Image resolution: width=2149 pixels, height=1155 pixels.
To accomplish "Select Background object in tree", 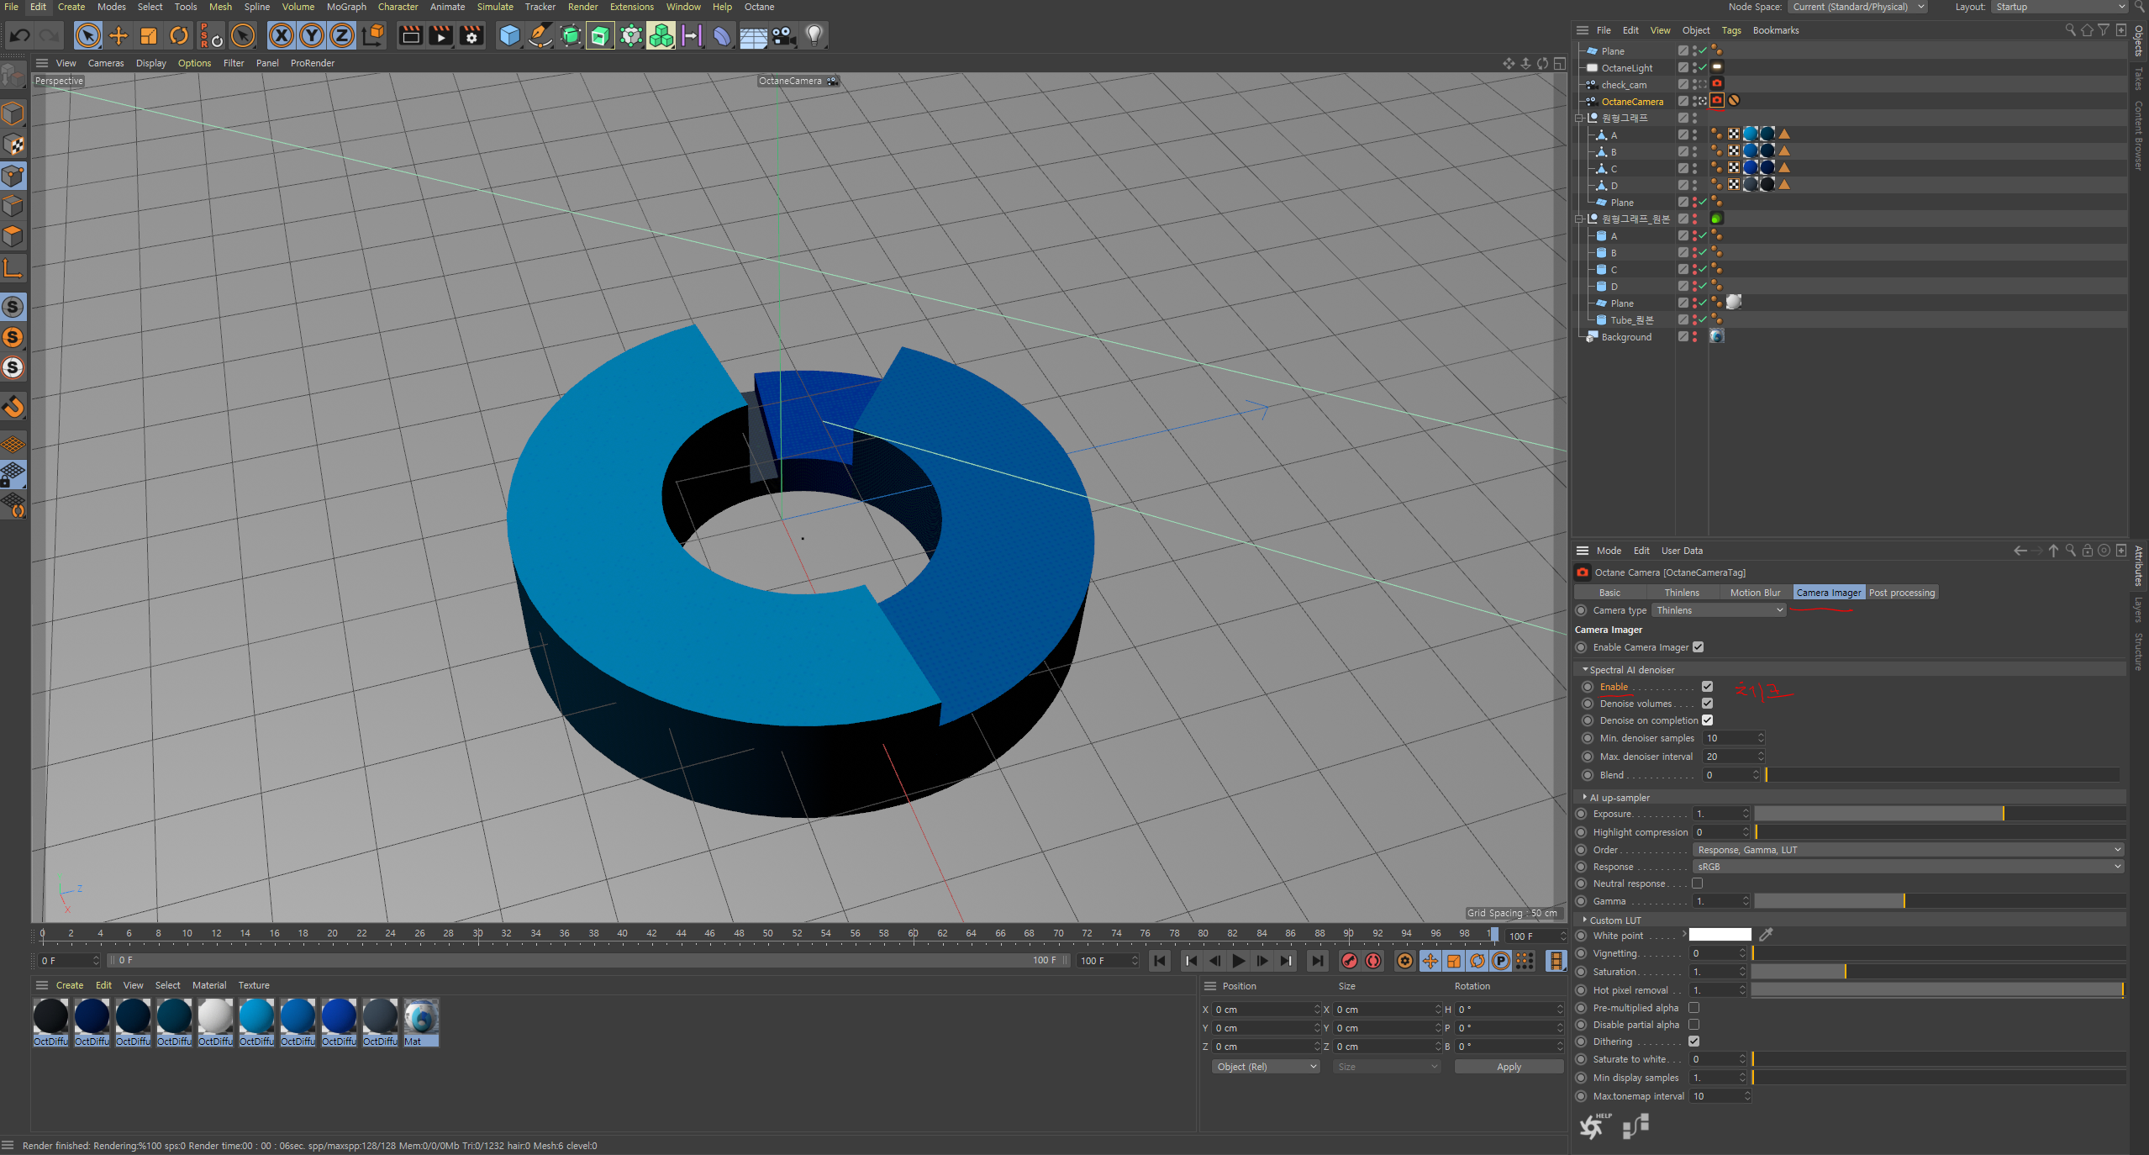I will (x=1626, y=337).
